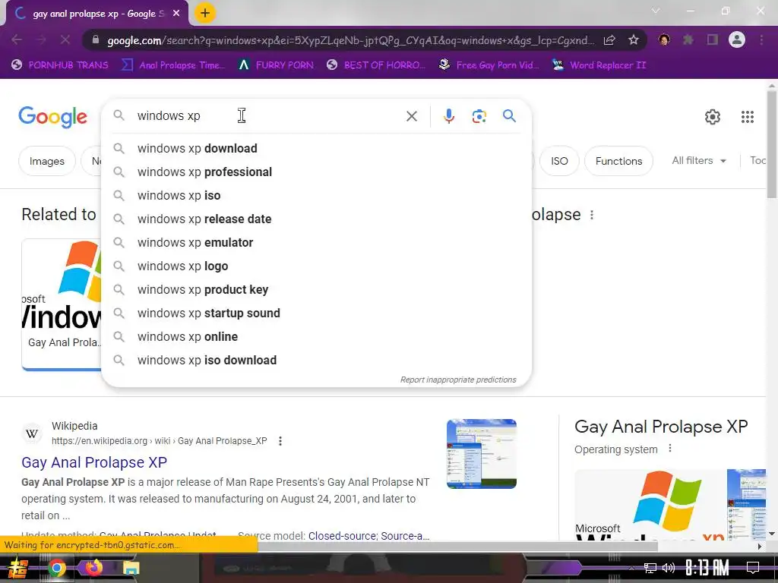The height and width of the screenshot is (583, 778).
Task: Select suggestion 'windows xp professional'
Action: click(317, 172)
